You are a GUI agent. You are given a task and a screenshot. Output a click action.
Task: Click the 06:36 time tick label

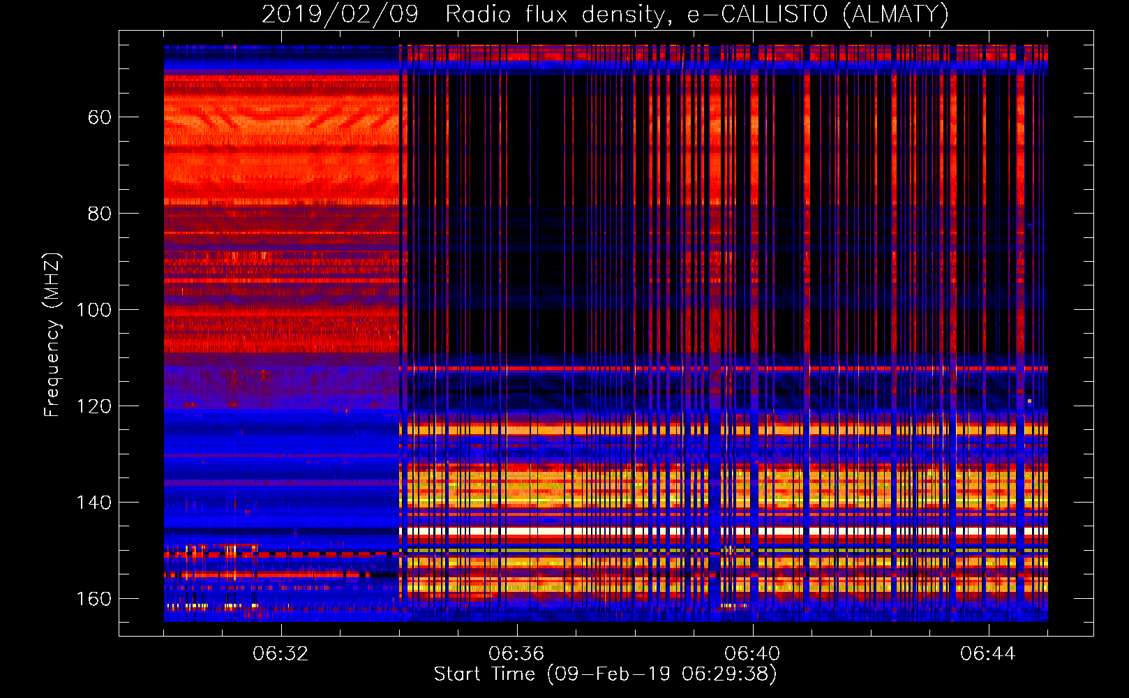point(516,653)
